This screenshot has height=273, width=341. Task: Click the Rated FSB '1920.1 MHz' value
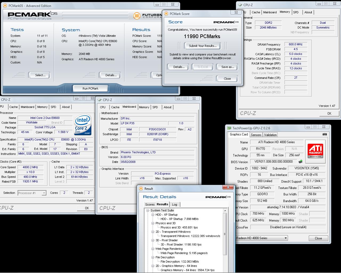30,181
